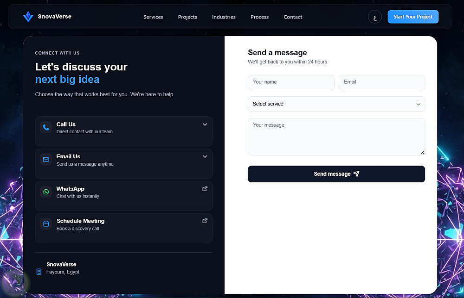Submit with the Send message button
The width and height of the screenshot is (464, 298).
click(x=336, y=174)
